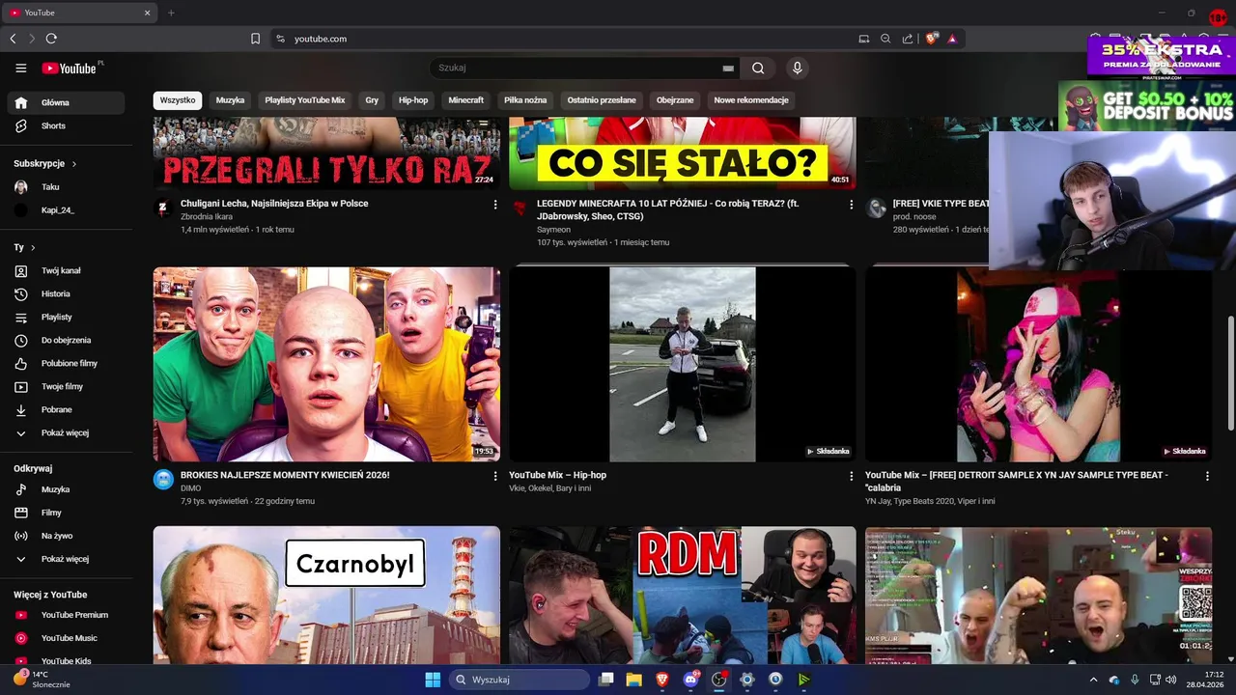1236x695 pixels.
Task: Open Czarnobyl video thumbnail
Action: 326,595
